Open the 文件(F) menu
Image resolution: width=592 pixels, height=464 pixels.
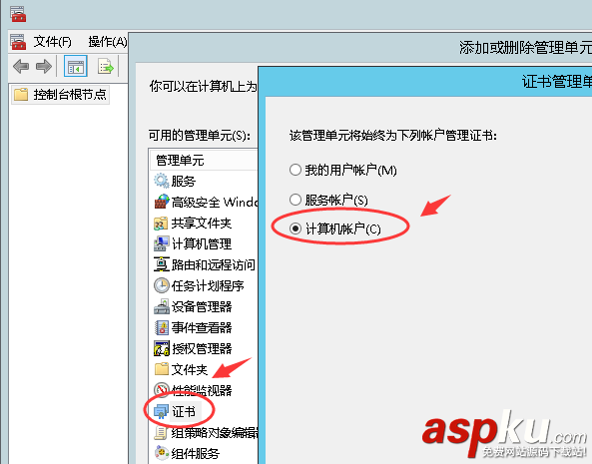click(x=52, y=42)
